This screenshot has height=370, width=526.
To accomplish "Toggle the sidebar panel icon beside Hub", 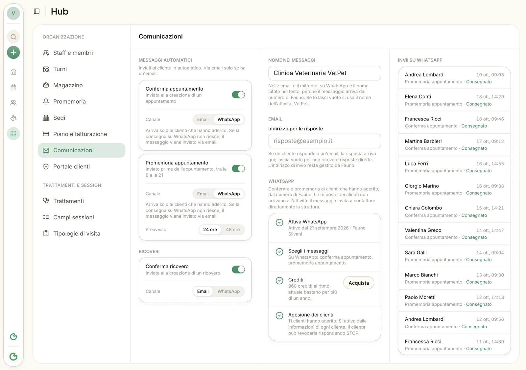I will point(37,11).
